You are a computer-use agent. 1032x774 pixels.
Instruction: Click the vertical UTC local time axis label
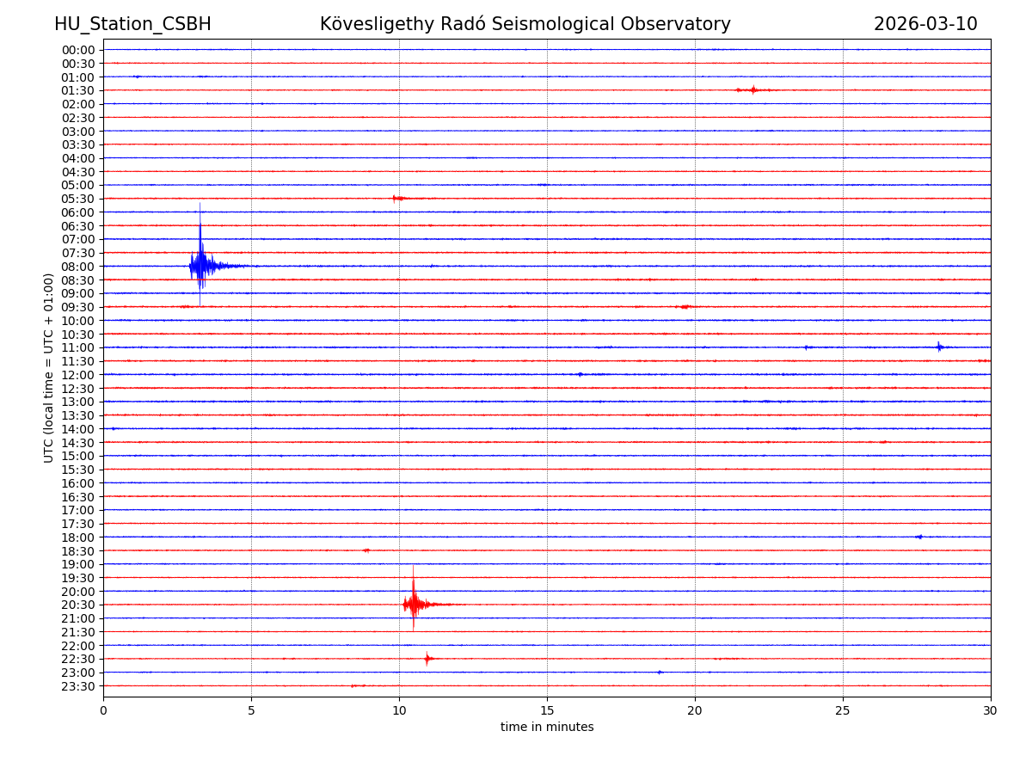[49, 367]
